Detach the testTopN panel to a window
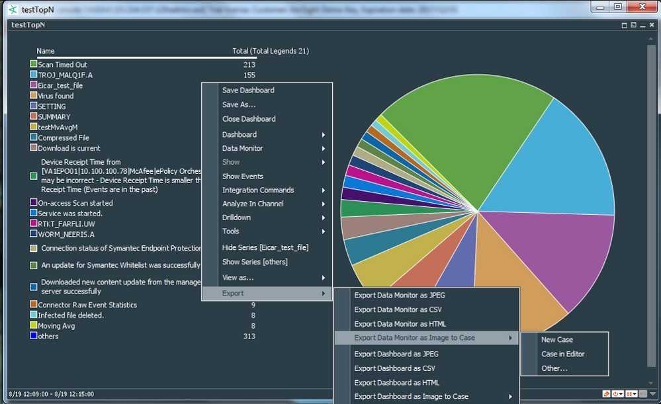 [633, 25]
